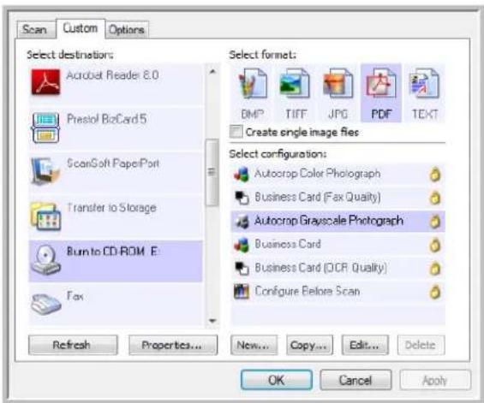Image resolution: width=484 pixels, height=403 pixels.
Task: Click Business Card (OCR Quality) configuration icon
Action: (242, 268)
